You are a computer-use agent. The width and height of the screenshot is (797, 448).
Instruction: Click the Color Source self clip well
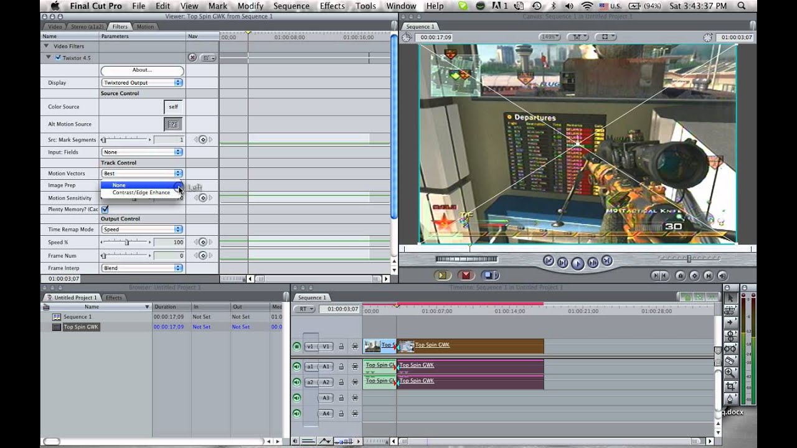[x=173, y=107]
